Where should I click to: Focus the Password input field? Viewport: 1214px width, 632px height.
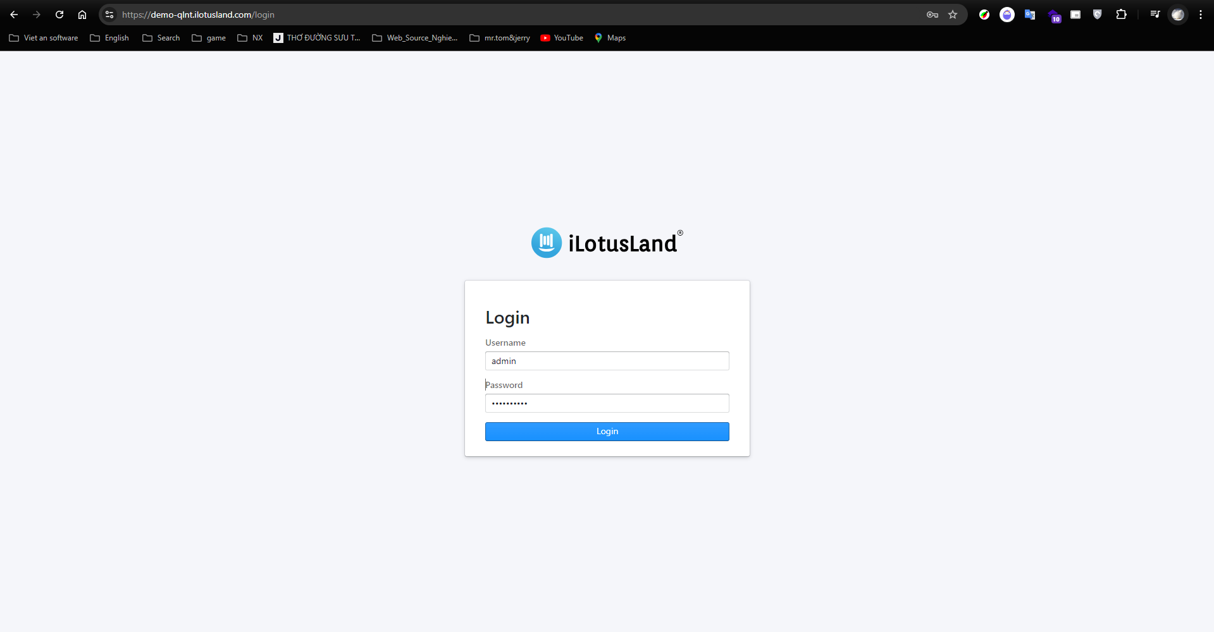(607, 403)
